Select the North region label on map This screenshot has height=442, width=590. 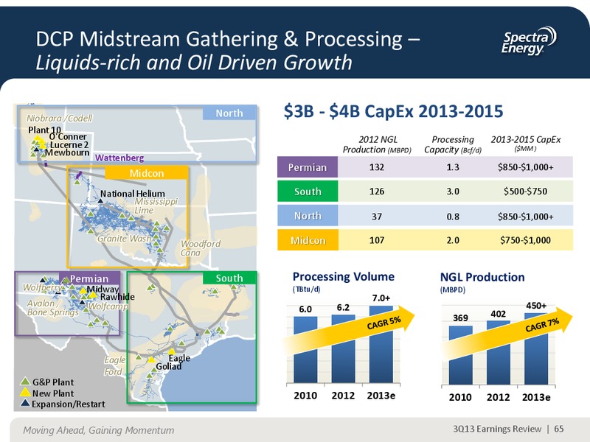(x=229, y=113)
